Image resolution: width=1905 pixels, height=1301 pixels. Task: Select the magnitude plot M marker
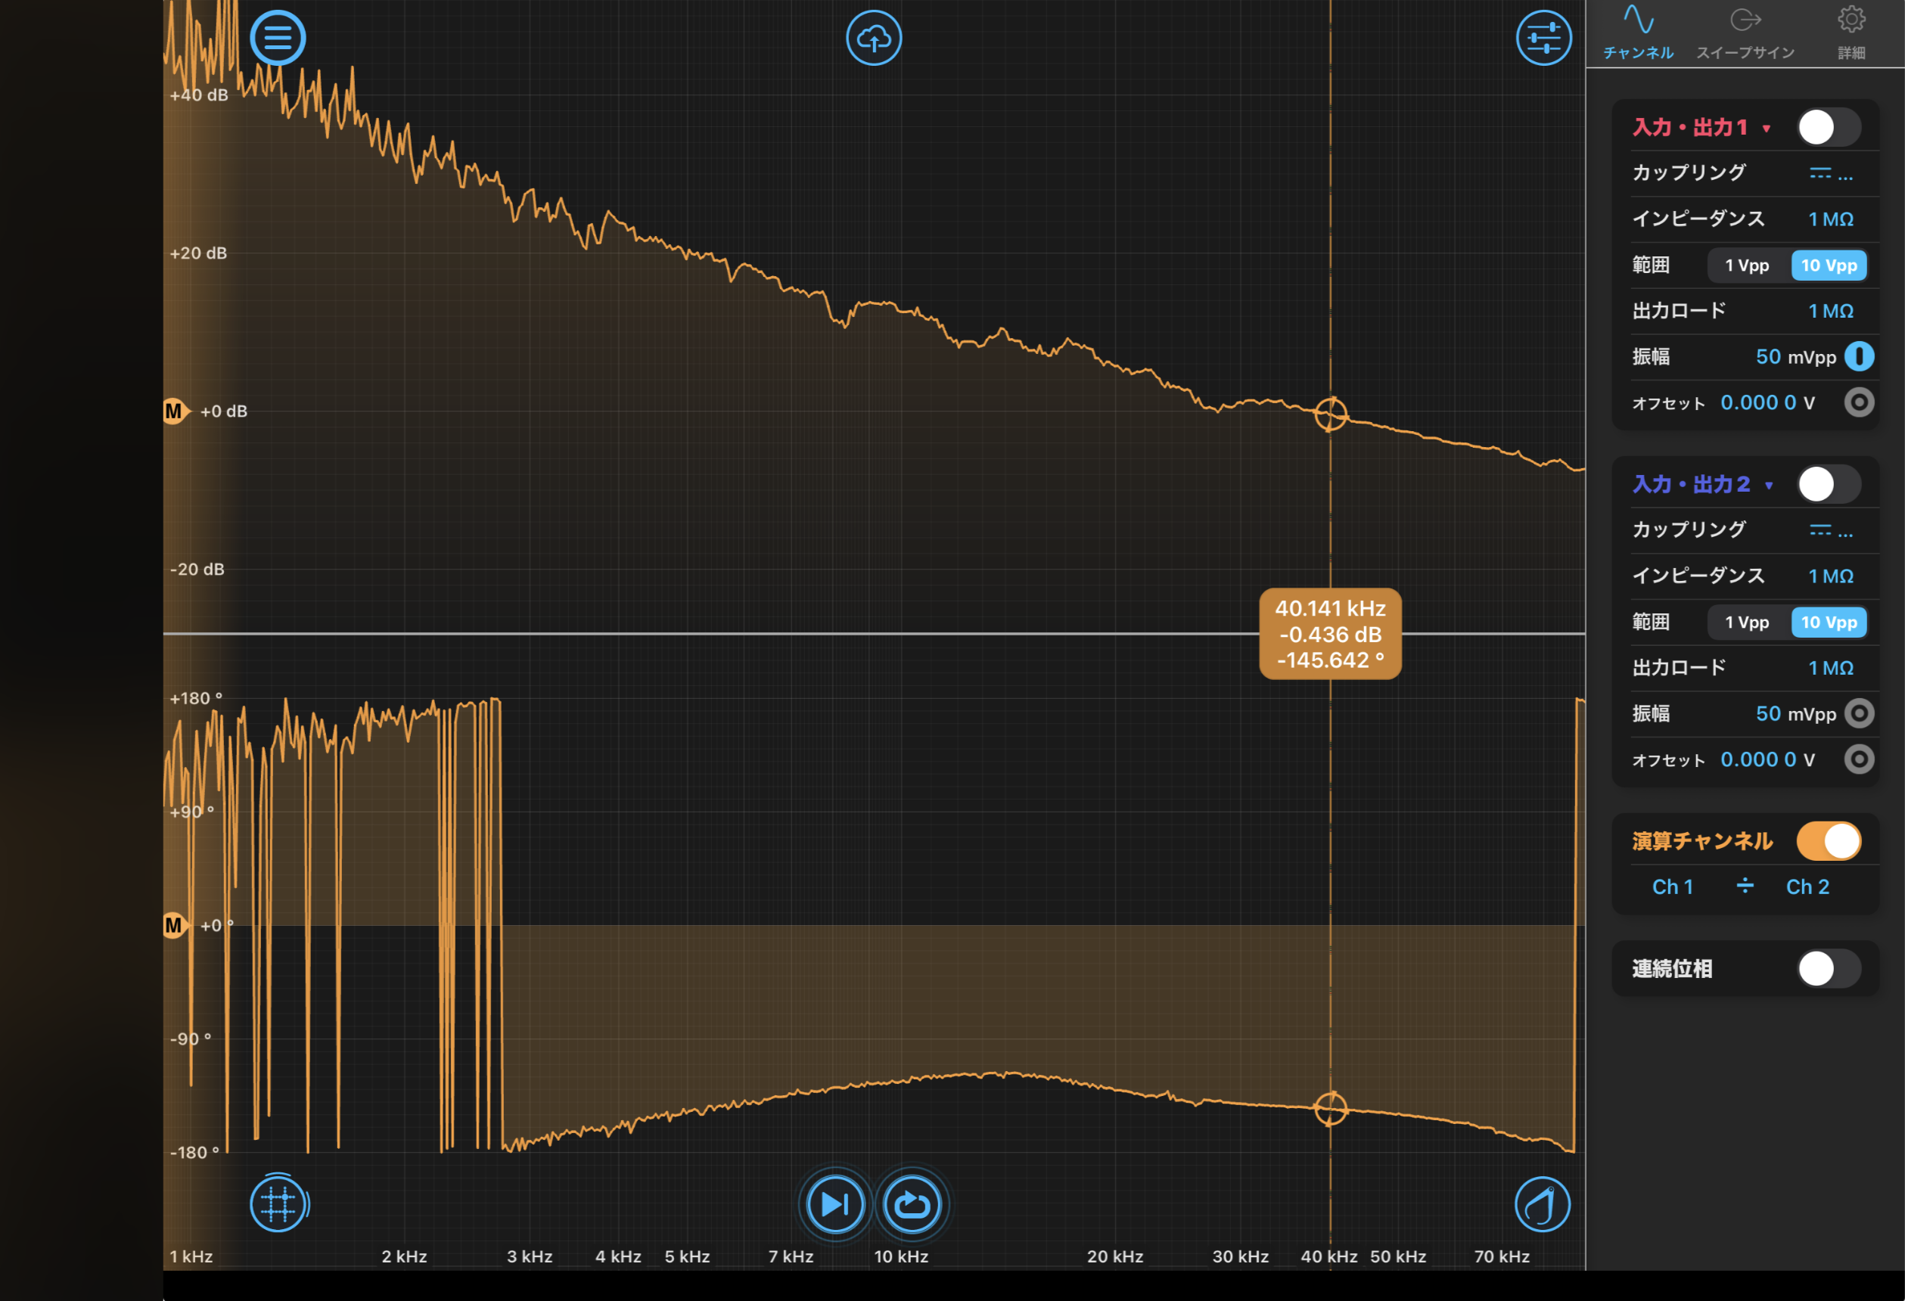tap(175, 411)
